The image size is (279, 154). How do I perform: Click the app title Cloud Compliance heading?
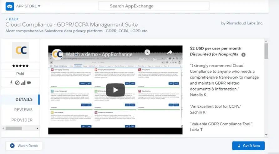tap(72, 25)
